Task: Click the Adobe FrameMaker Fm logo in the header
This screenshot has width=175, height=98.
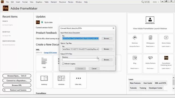Action: click(x=5, y=8)
